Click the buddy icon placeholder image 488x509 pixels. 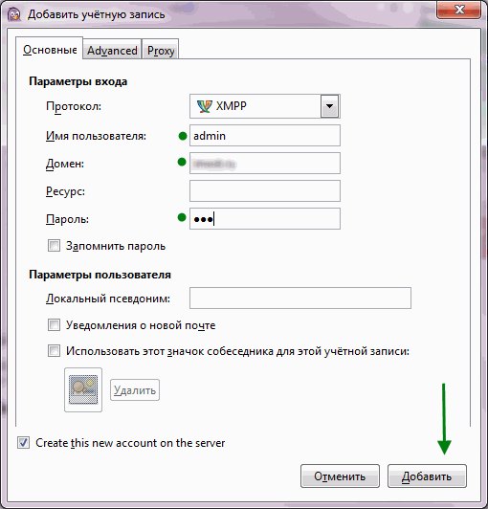[83, 389]
